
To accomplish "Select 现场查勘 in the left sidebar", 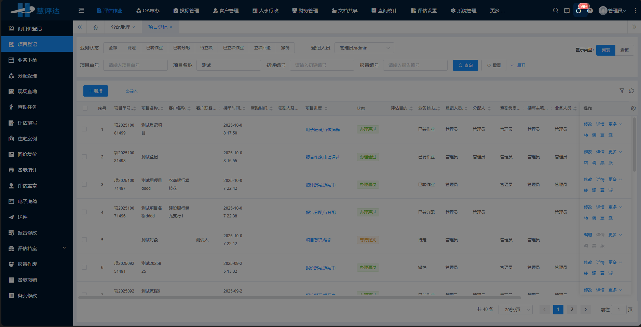I will coord(28,91).
